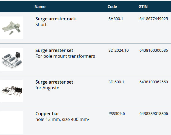Click product code PSS309.6
The image size is (171, 135).
[117, 114]
